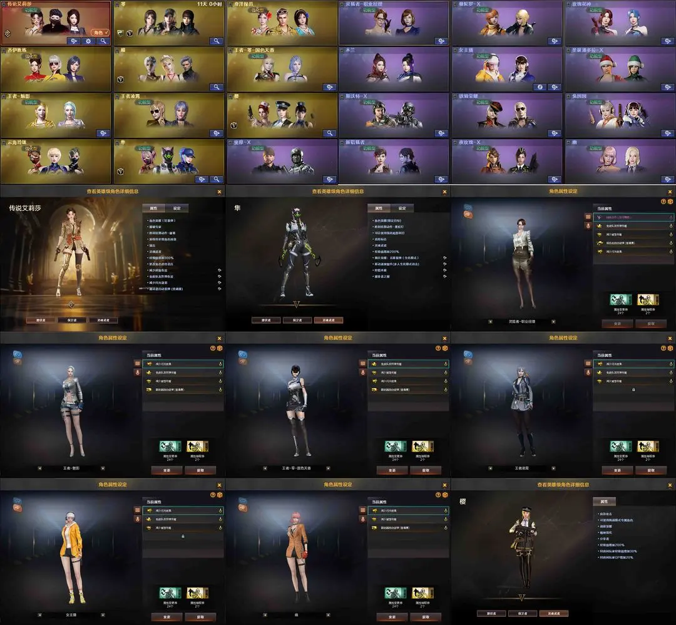Click 变更 button in 王者-零-国色天香 panel

tap(392, 470)
